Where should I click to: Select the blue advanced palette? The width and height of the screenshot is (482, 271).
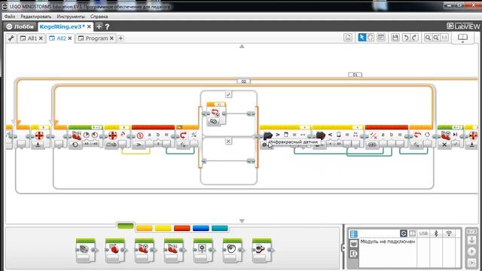click(x=200, y=228)
